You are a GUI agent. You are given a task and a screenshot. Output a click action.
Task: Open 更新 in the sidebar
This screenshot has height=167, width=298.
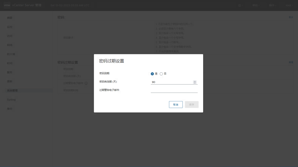tap(10, 81)
